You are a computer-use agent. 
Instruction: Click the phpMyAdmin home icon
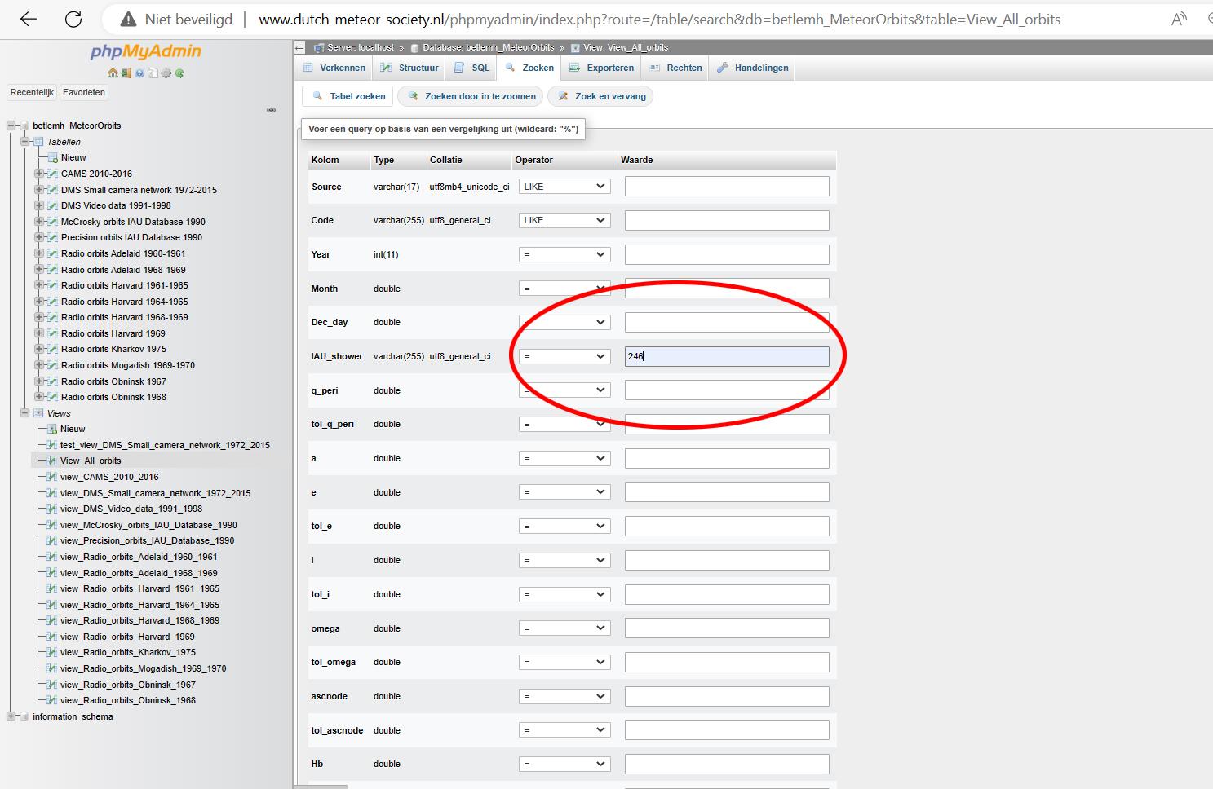pos(113,73)
